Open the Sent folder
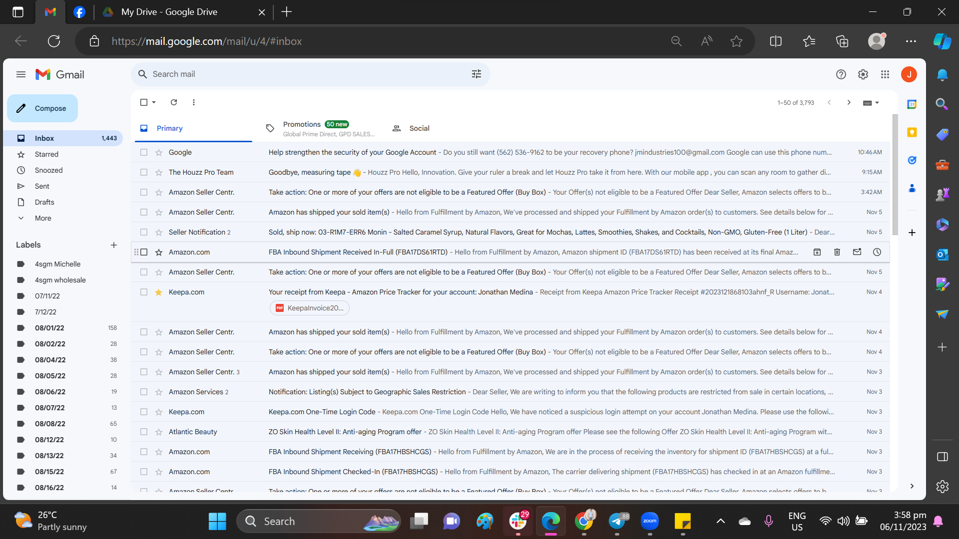 (x=42, y=186)
